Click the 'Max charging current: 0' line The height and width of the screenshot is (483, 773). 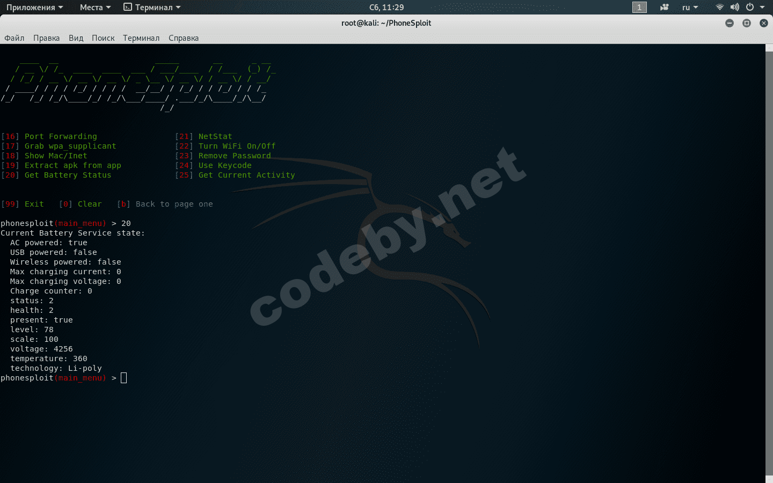(65, 272)
